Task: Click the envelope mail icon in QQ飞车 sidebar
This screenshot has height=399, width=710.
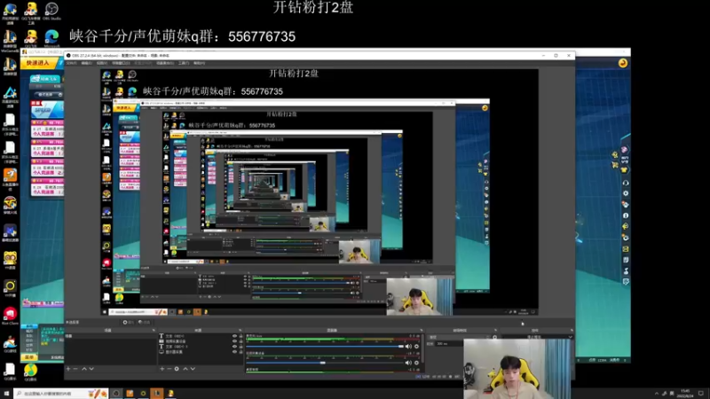Action: click(x=626, y=249)
